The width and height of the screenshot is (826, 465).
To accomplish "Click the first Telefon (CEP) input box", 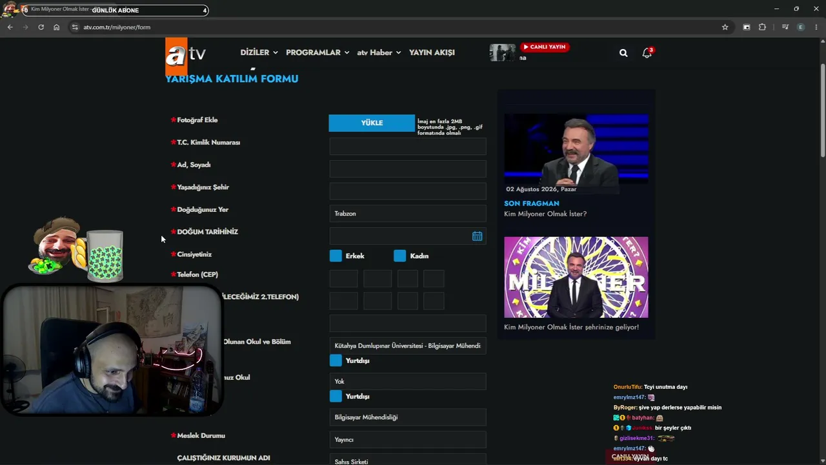I will point(343,278).
